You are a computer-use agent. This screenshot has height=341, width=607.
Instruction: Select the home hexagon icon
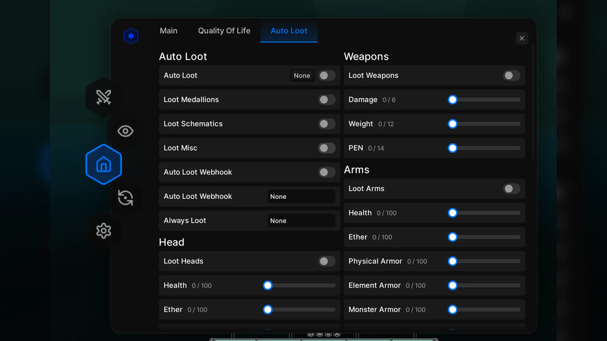point(104,165)
